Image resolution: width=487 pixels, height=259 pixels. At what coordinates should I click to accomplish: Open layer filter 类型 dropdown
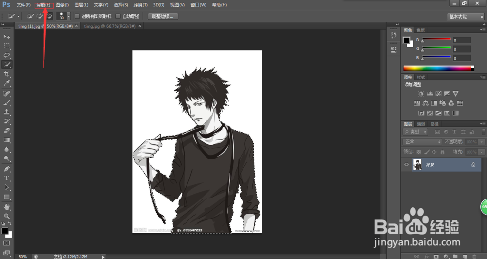(x=415, y=132)
